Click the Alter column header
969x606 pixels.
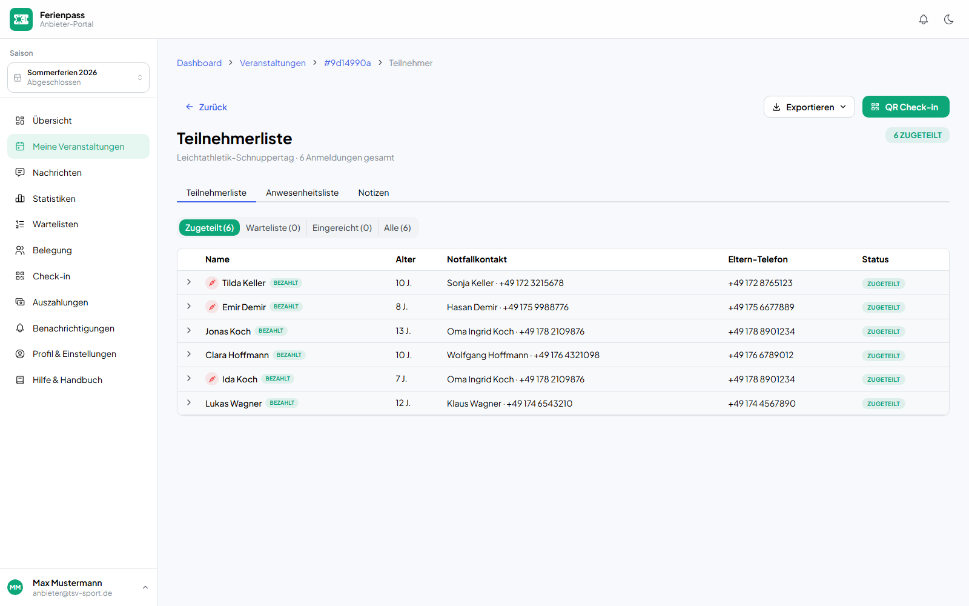click(x=406, y=259)
